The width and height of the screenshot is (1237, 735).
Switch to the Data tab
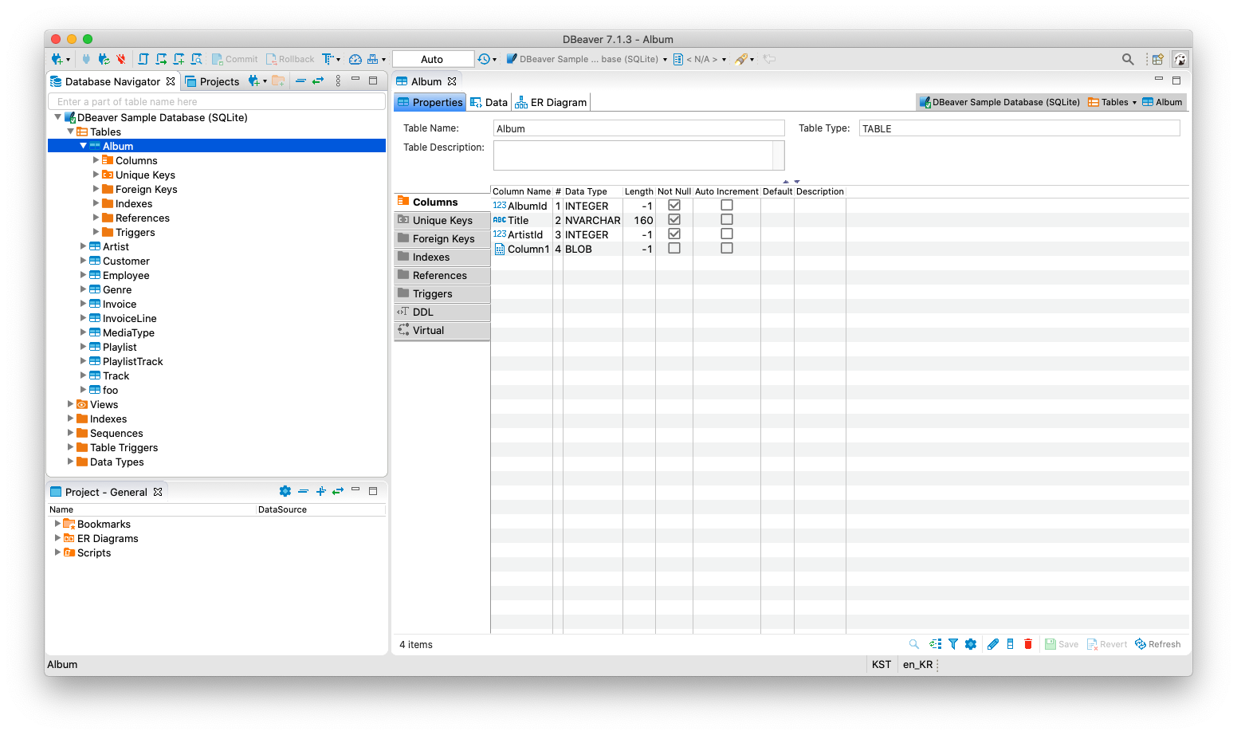[x=489, y=102]
